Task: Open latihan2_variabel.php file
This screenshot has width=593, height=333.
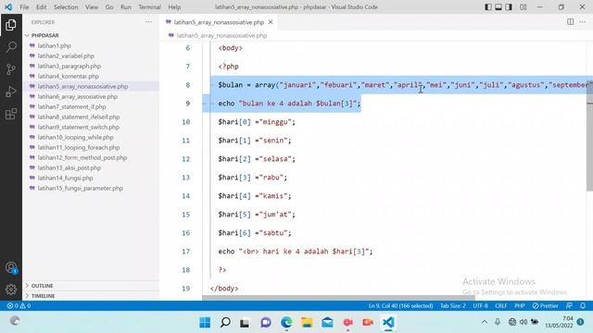Action: click(66, 55)
